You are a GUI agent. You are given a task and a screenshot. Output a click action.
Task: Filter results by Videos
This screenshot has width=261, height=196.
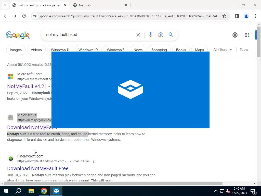click(x=36, y=50)
